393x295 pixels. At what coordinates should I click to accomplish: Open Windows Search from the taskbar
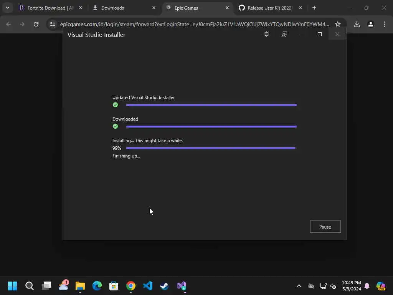[29, 286]
